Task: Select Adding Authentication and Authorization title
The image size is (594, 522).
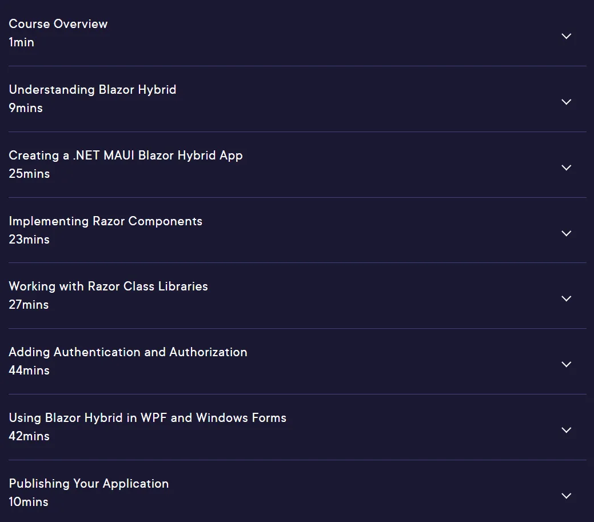Action: tap(128, 352)
